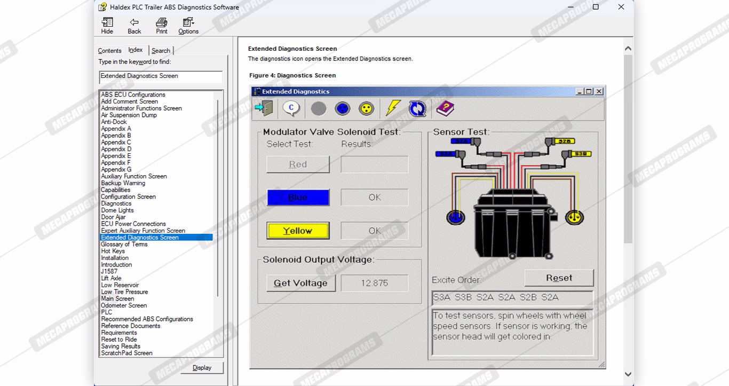Click the Hide toolbar icon
729x386 pixels.
point(107,25)
